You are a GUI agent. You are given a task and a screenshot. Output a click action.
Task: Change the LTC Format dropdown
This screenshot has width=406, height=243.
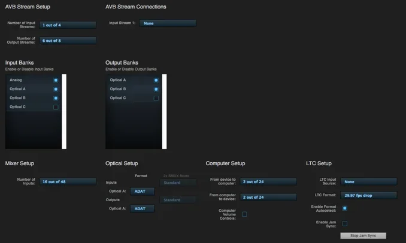click(368, 195)
